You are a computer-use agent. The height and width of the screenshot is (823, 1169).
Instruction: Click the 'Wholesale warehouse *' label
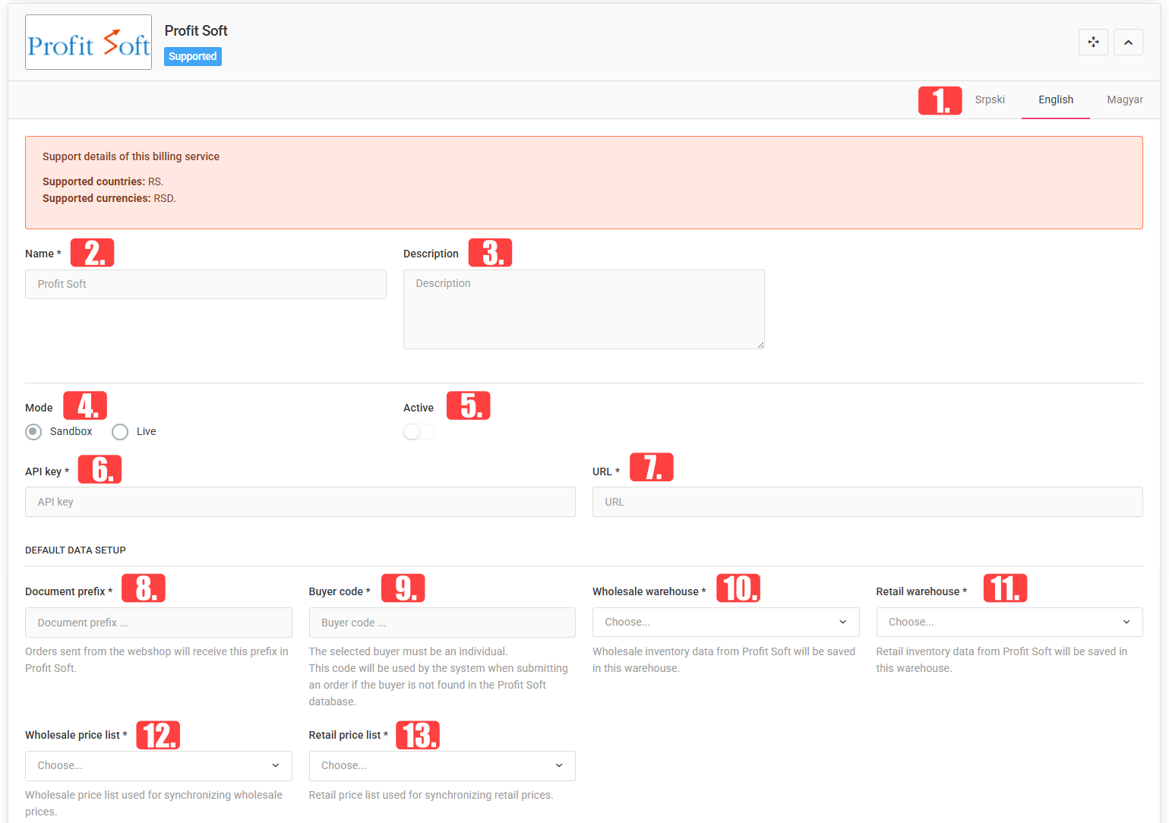pyautogui.click(x=649, y=591)
